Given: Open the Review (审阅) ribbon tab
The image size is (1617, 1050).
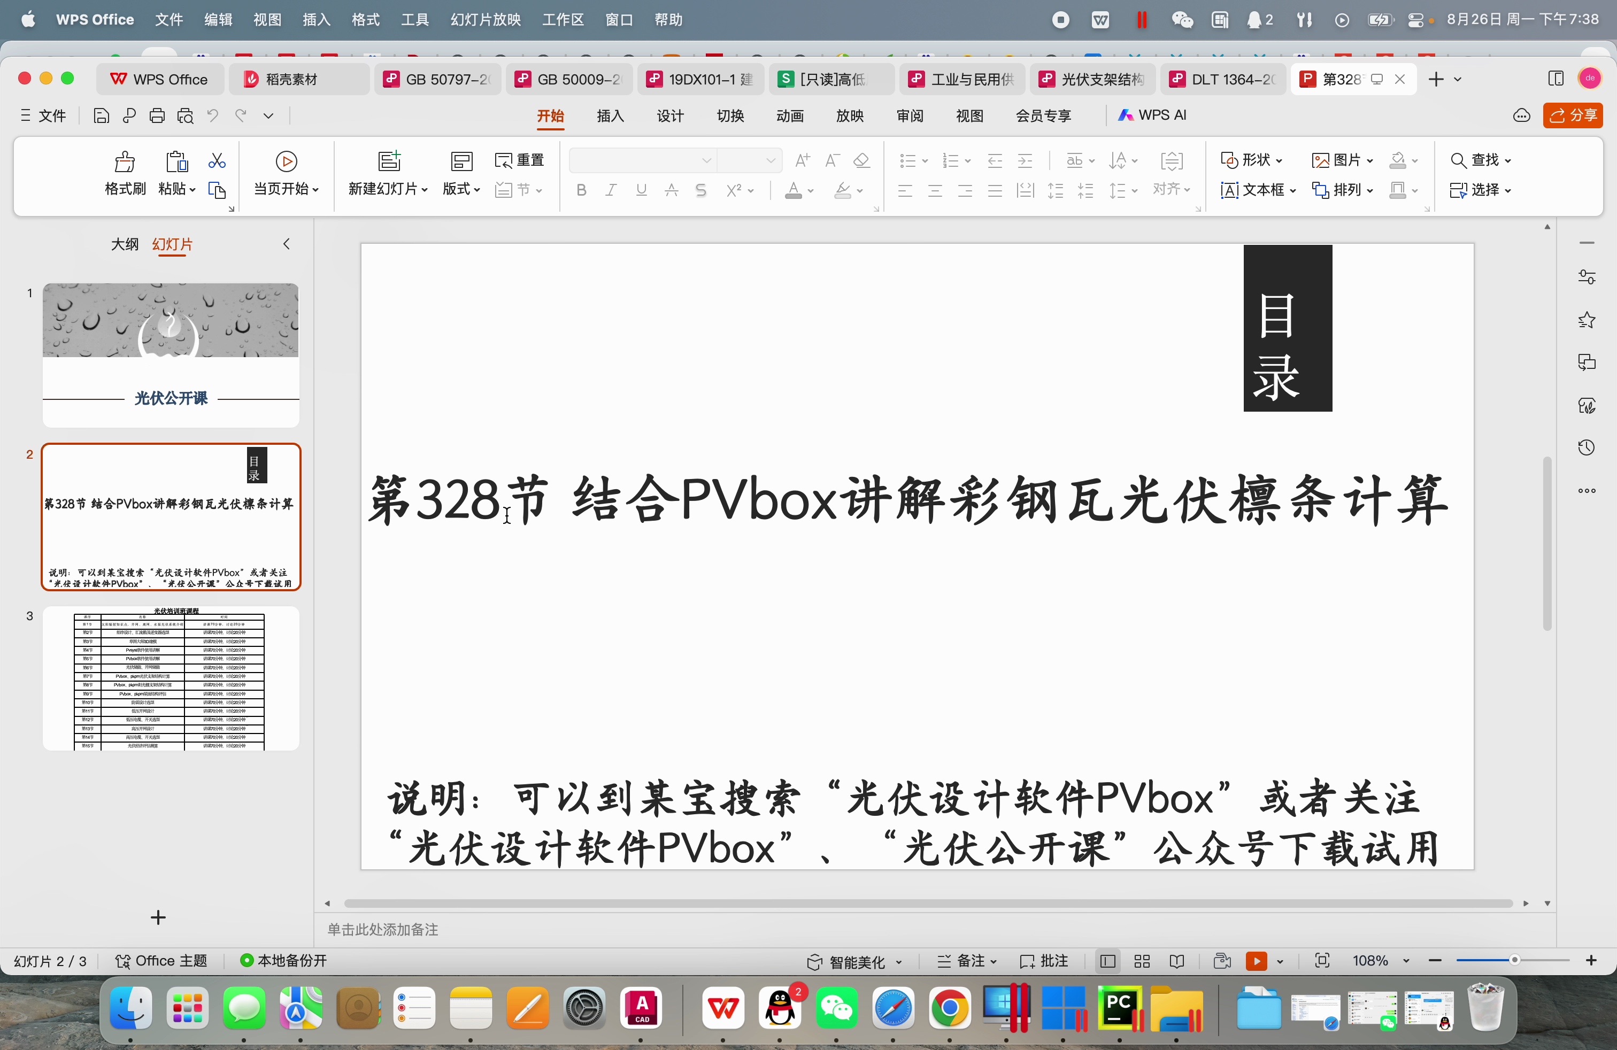Looking at the screenshot, I should coord(910,116).
